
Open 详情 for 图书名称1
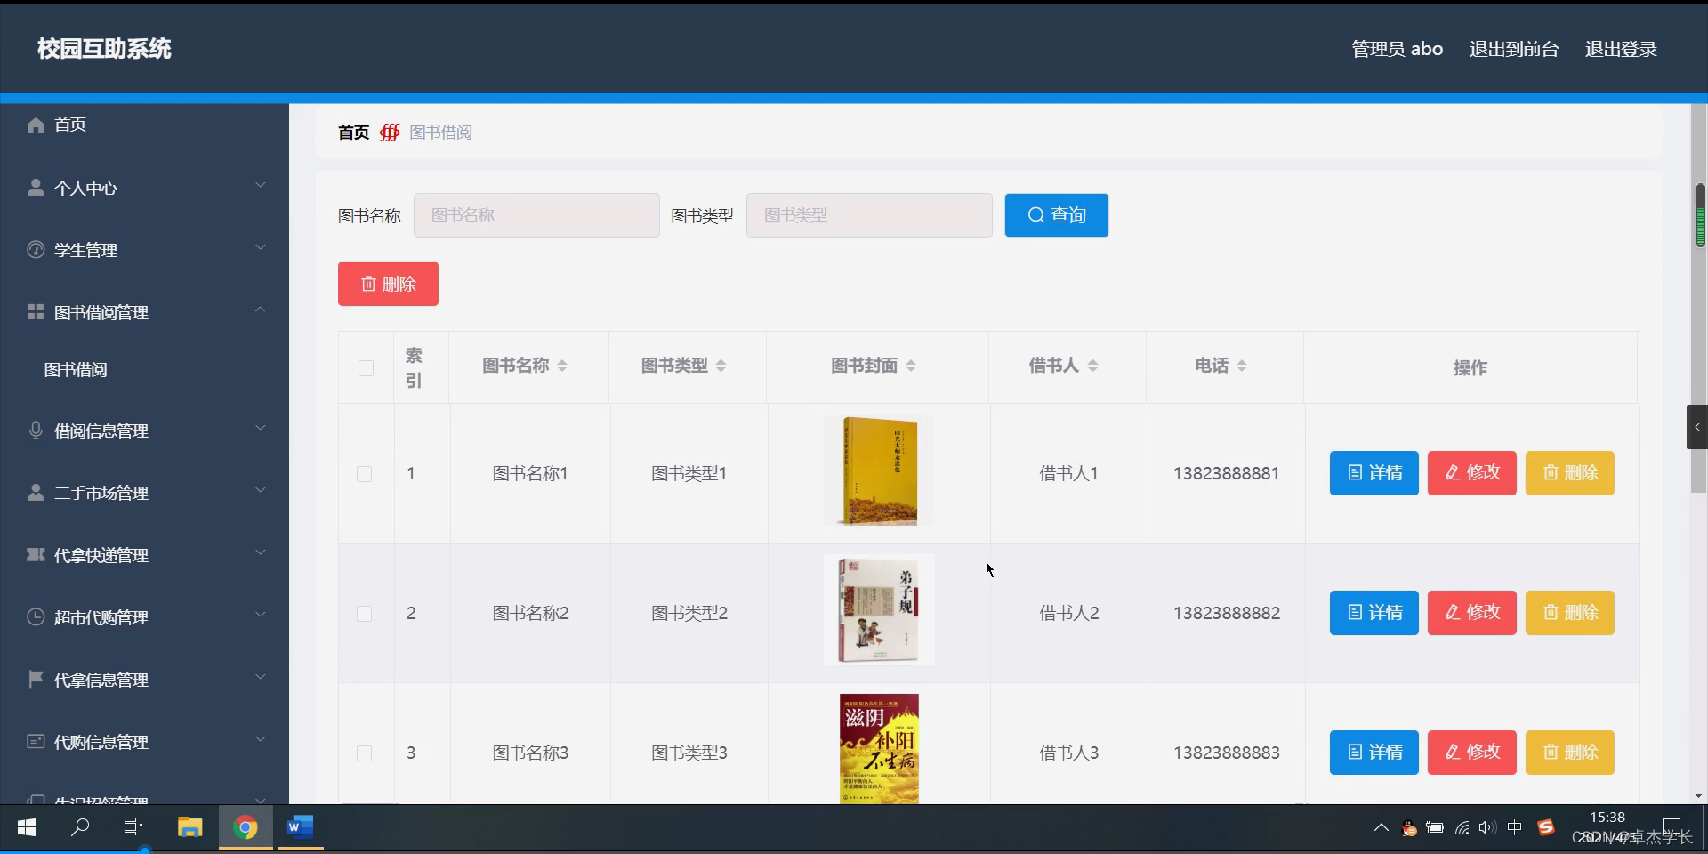(1374, 472)
